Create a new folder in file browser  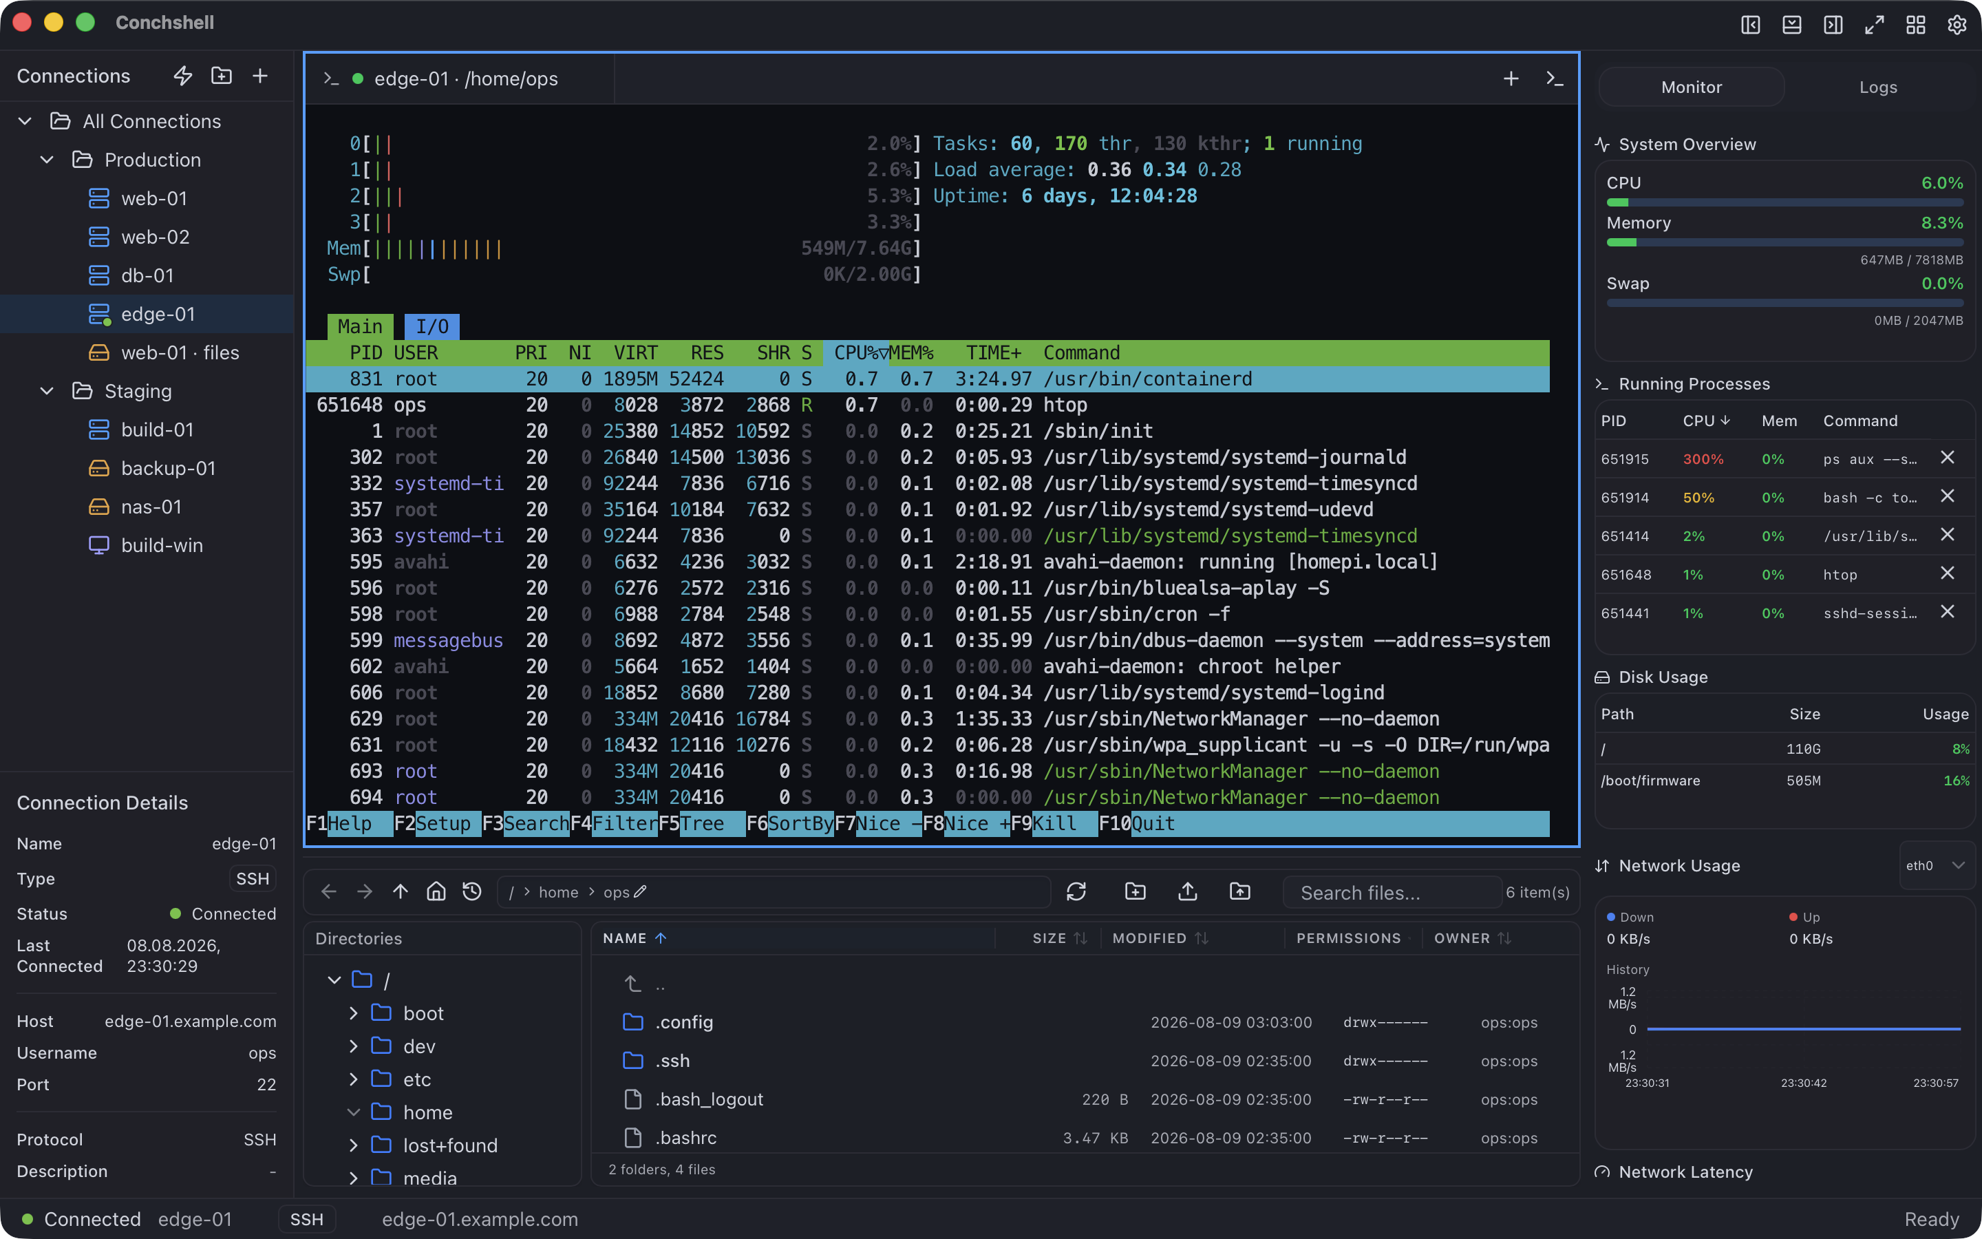(x=1135, y=891)
